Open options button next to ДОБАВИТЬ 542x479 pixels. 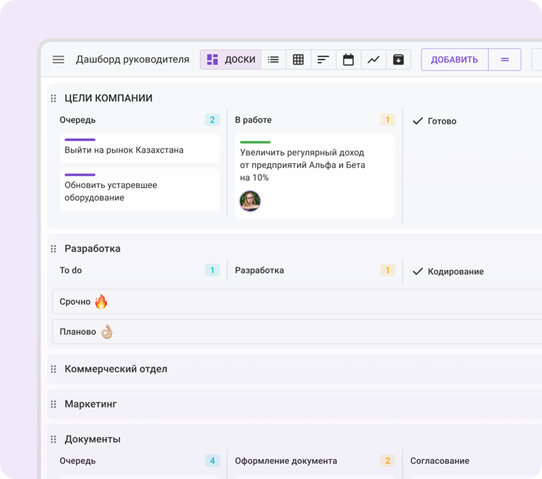(x=505, y=60)
